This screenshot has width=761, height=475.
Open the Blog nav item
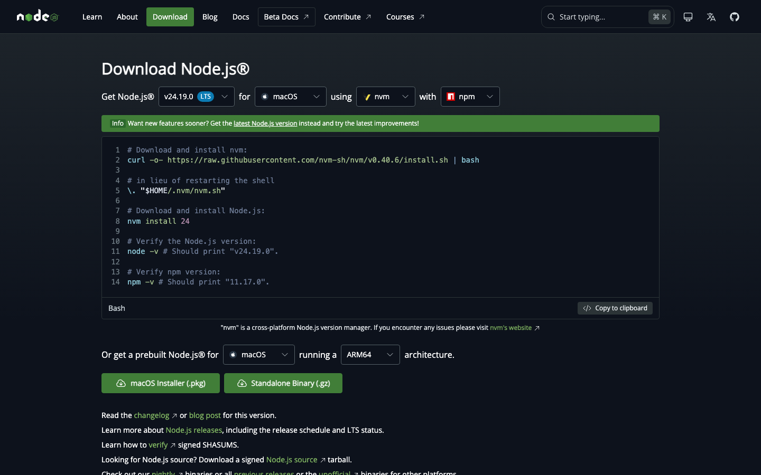[210, 17]
